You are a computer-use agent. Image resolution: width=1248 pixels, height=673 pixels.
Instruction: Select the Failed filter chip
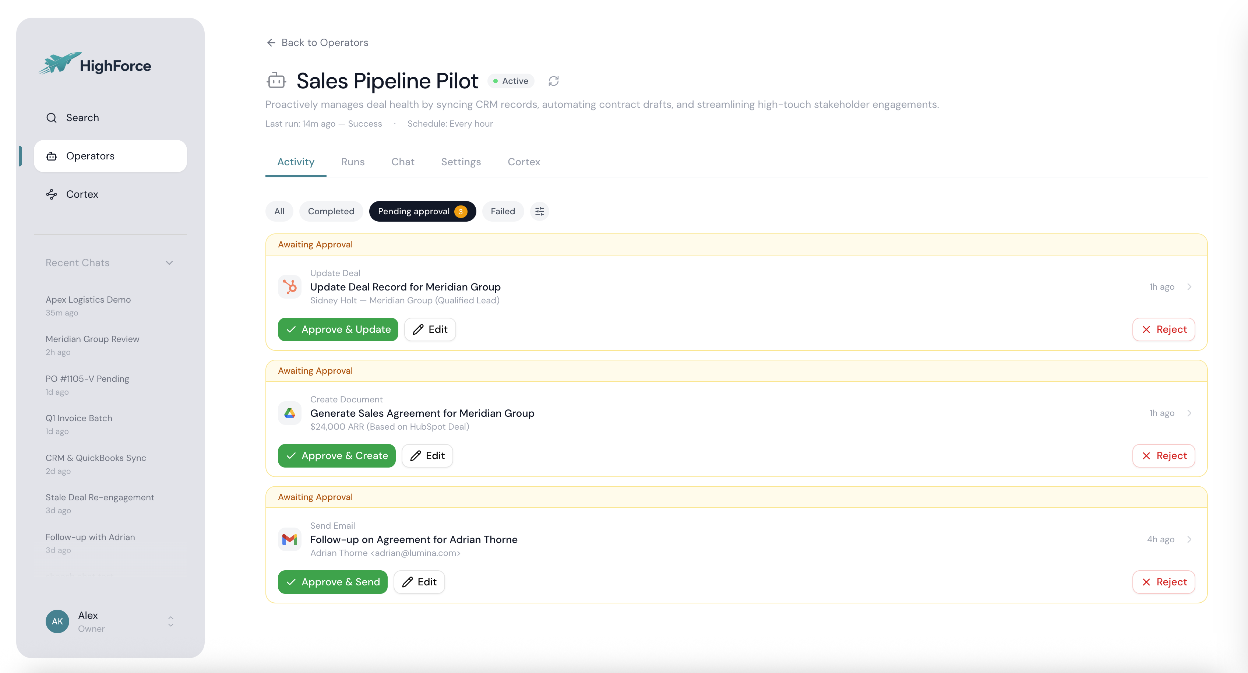503,211
